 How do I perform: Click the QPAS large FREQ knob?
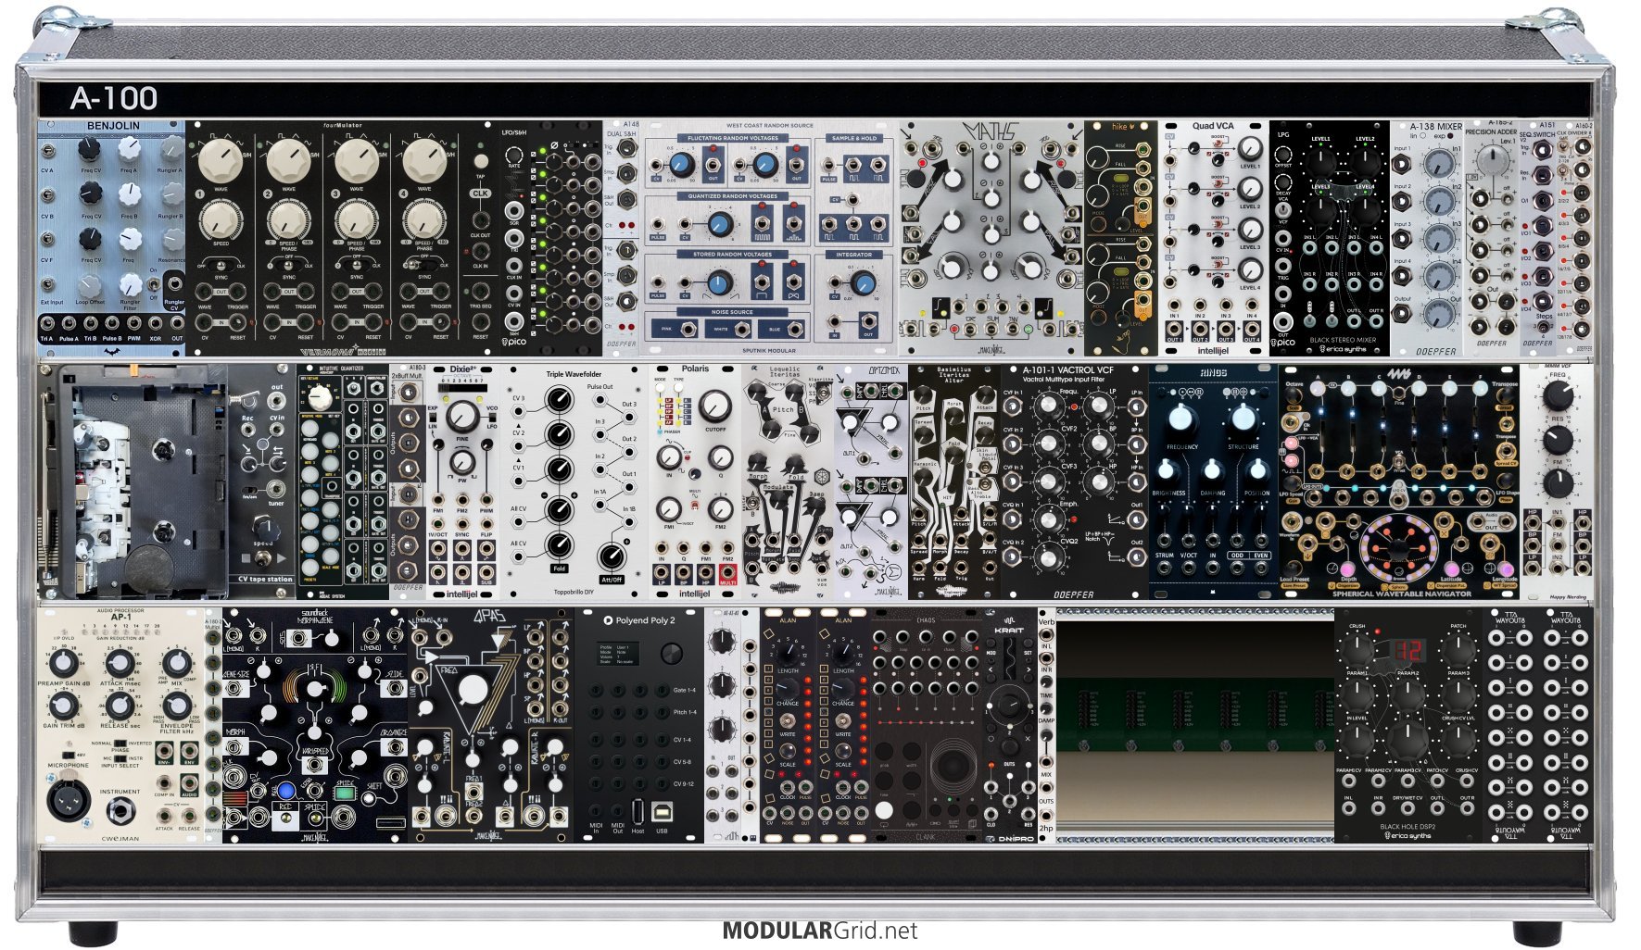point(473,692)
